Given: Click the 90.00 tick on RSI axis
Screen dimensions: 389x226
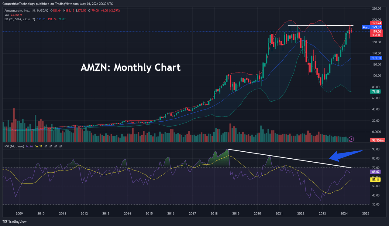Looking at the screenshot, I should point(376,149).
